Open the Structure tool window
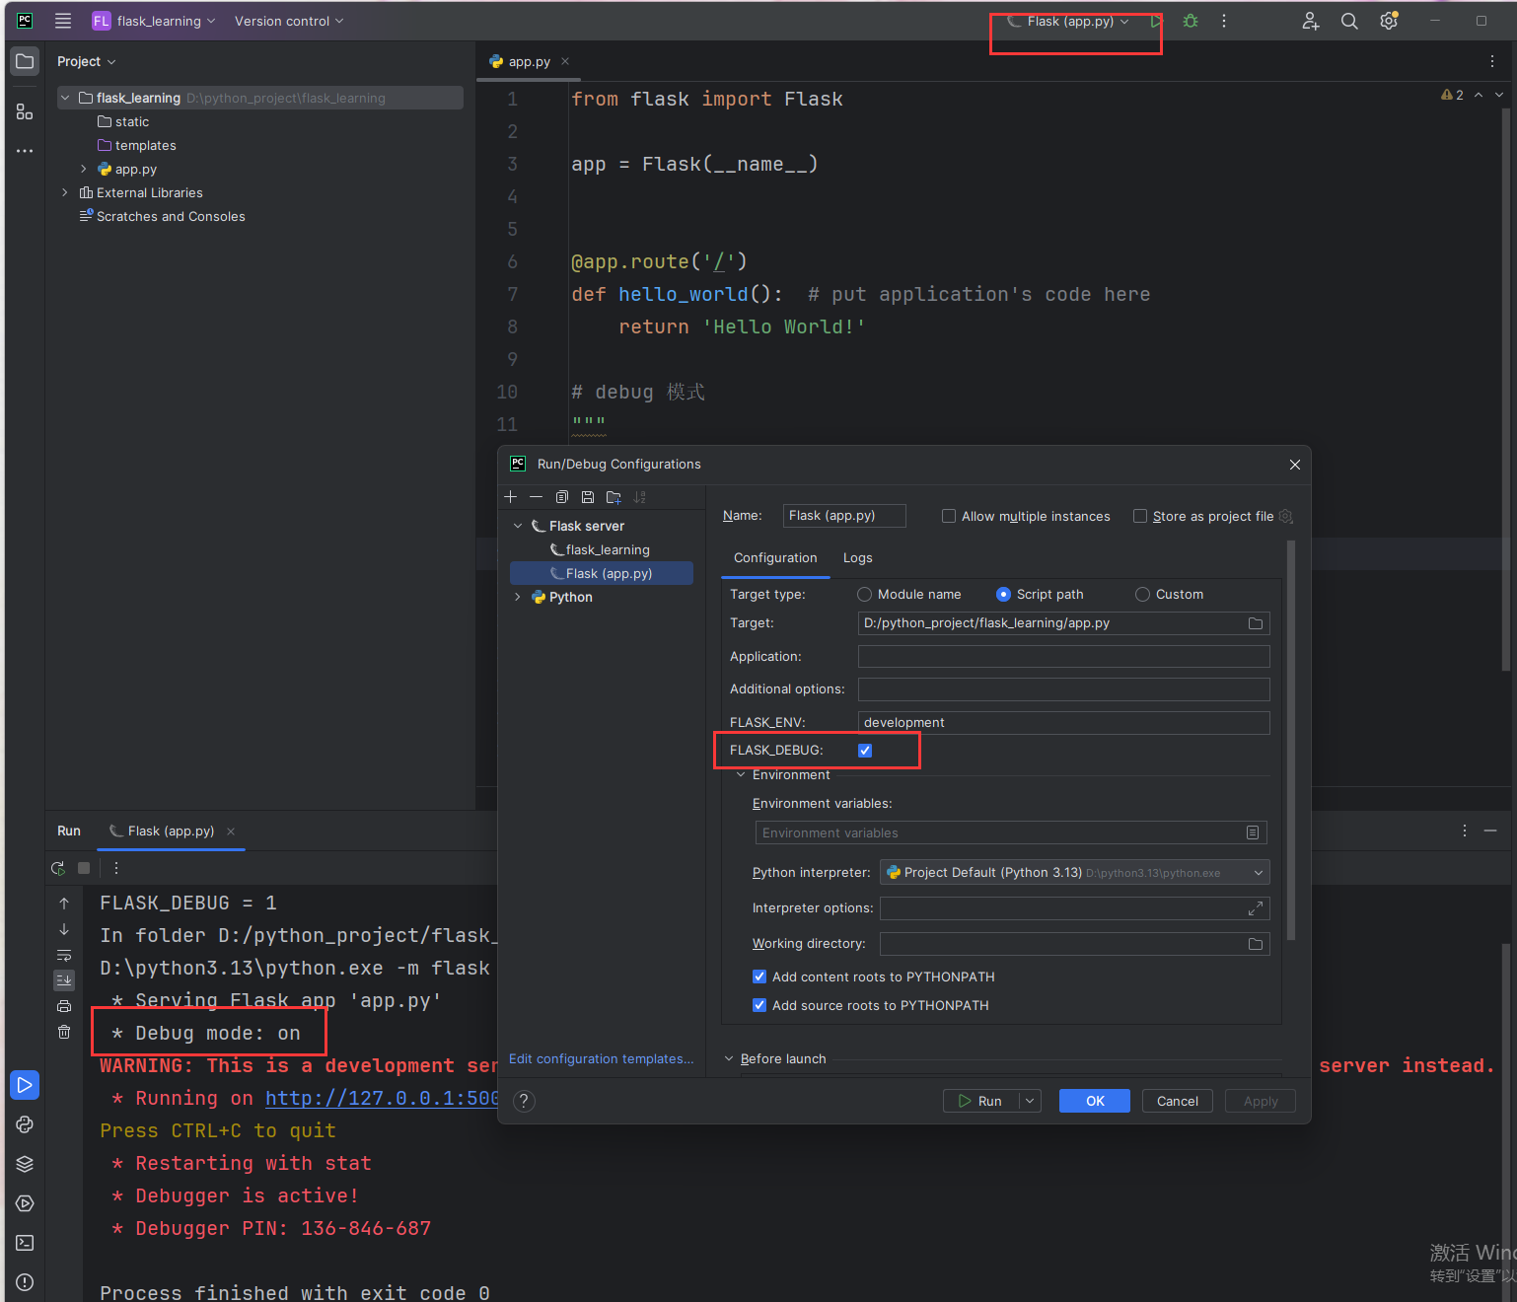The height and width of the screenshot is (1302, 1517). pyautogui.click(x=25, y=112)
